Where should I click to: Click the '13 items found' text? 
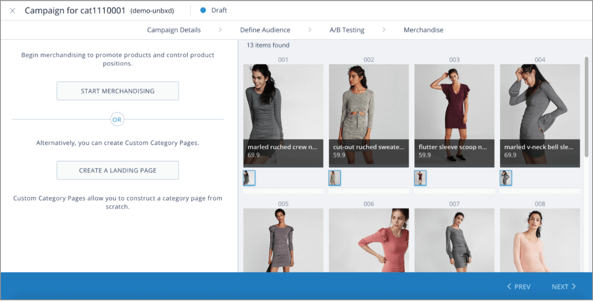(x=268, y=45)
